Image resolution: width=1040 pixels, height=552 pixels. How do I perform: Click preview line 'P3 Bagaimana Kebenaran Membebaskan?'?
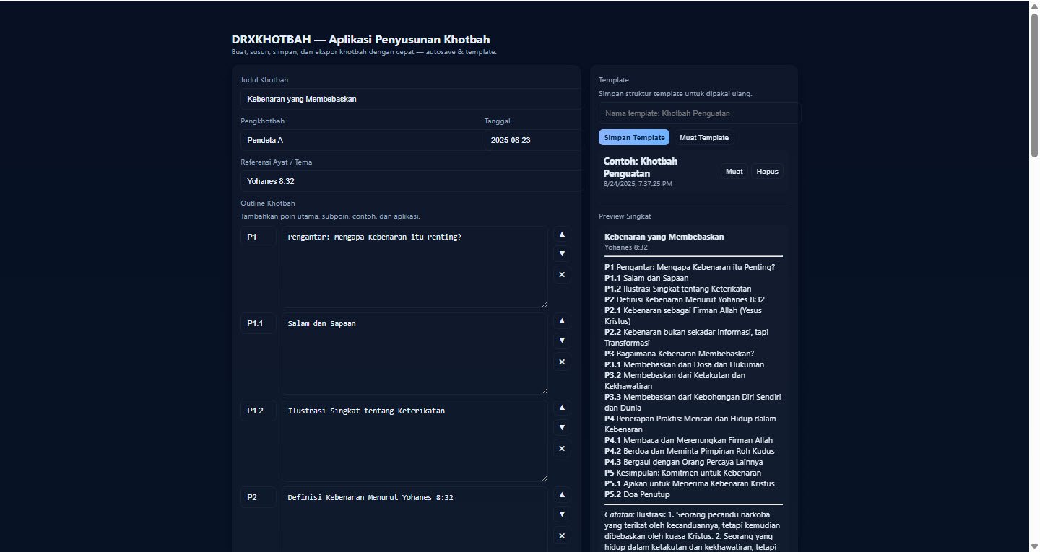click(679, 354)
